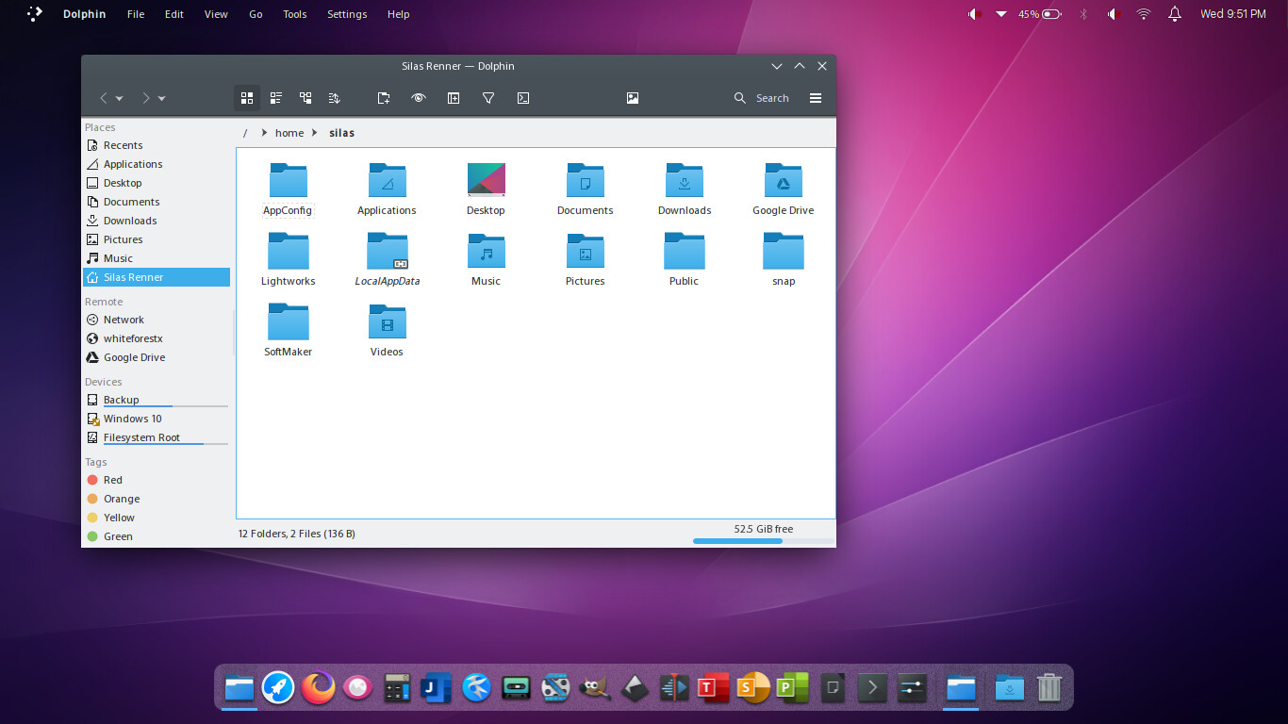1288x724 pixels.
Task: Click the split view icon
Action: (454, 98)
